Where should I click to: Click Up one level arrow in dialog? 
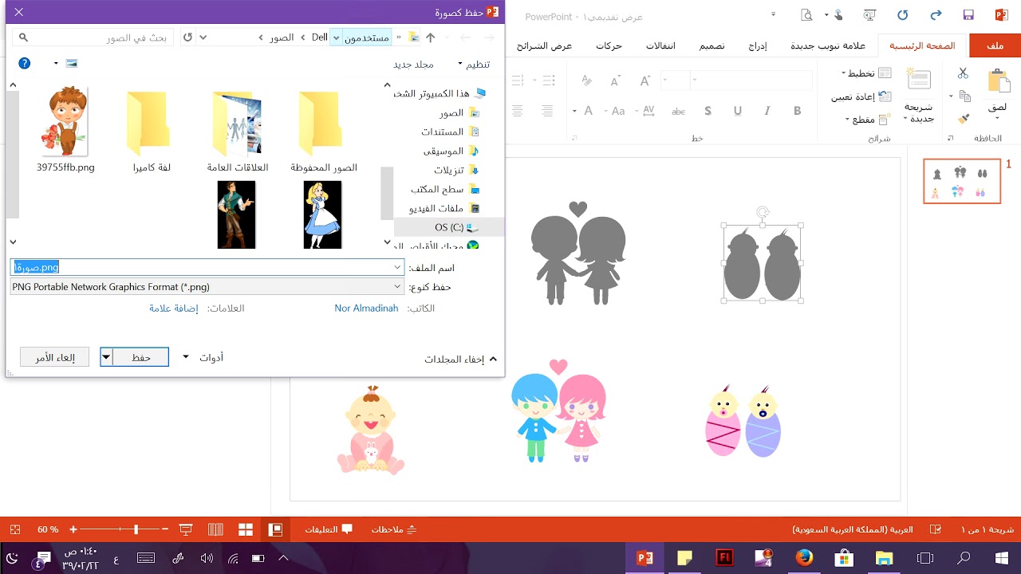pyautogui.click(x=431, y=37)
